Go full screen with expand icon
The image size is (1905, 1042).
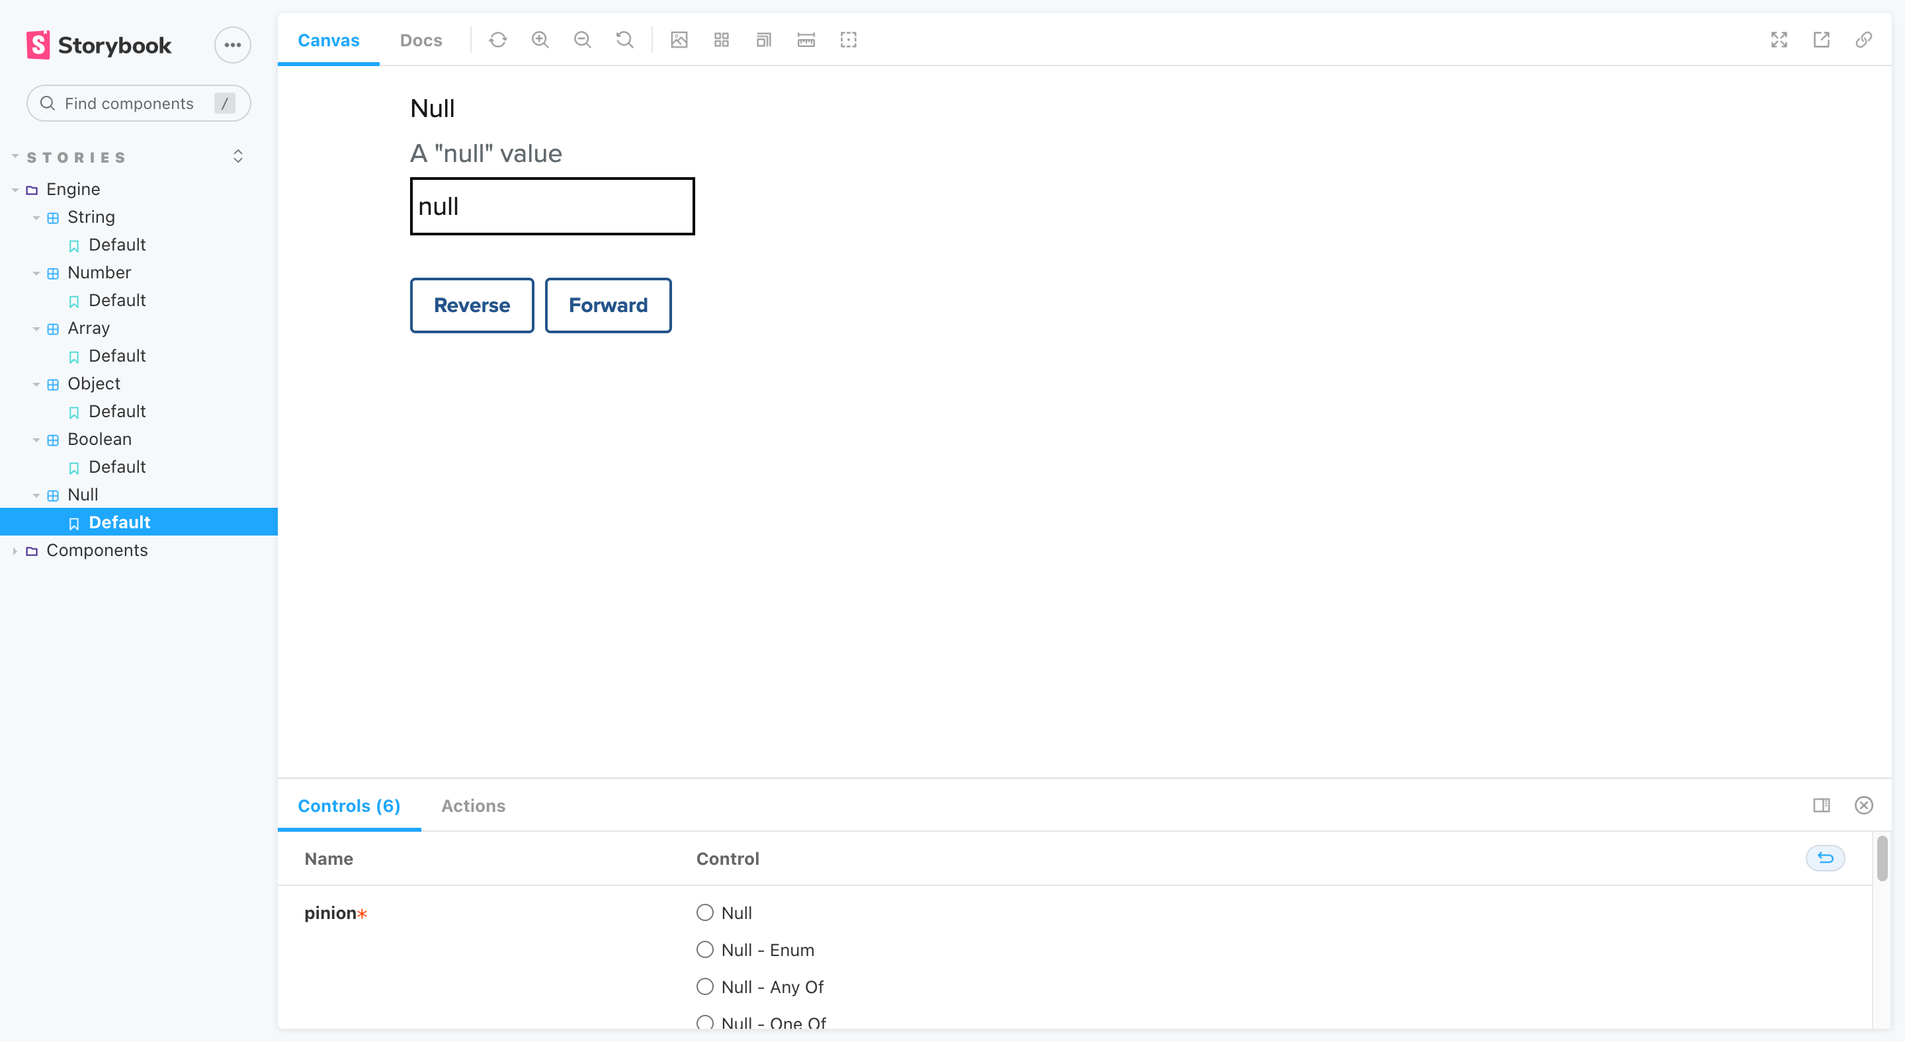click(x=1779, y=40)
